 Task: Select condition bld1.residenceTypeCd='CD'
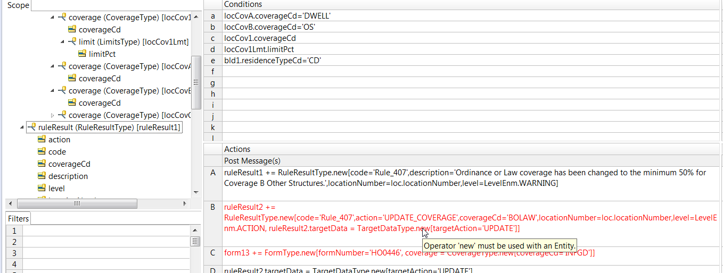coord(471,60)
